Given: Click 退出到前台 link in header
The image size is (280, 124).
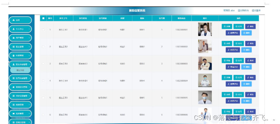Looking at the screenshot, I should pyautogui.click(x=243, y=10).
